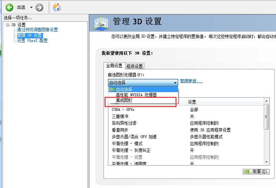276x188 pixels.
Task: Click the 后退 back label
Action: (21, 7)
